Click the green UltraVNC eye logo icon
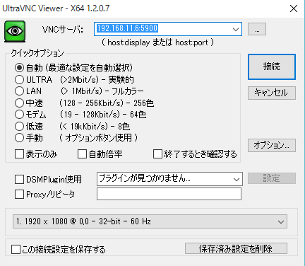 coord(15,31)
